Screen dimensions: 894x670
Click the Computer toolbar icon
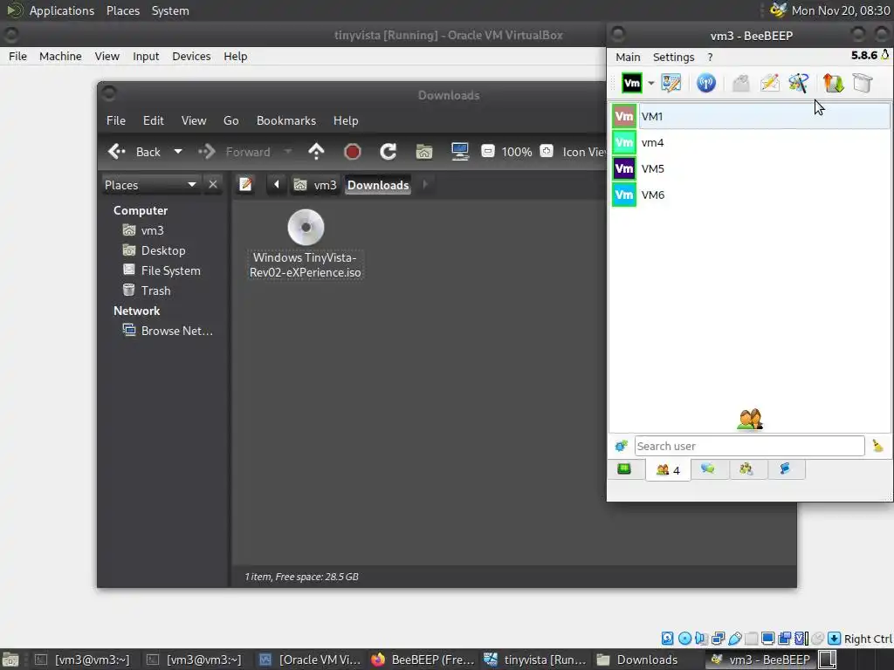[460, 152]
